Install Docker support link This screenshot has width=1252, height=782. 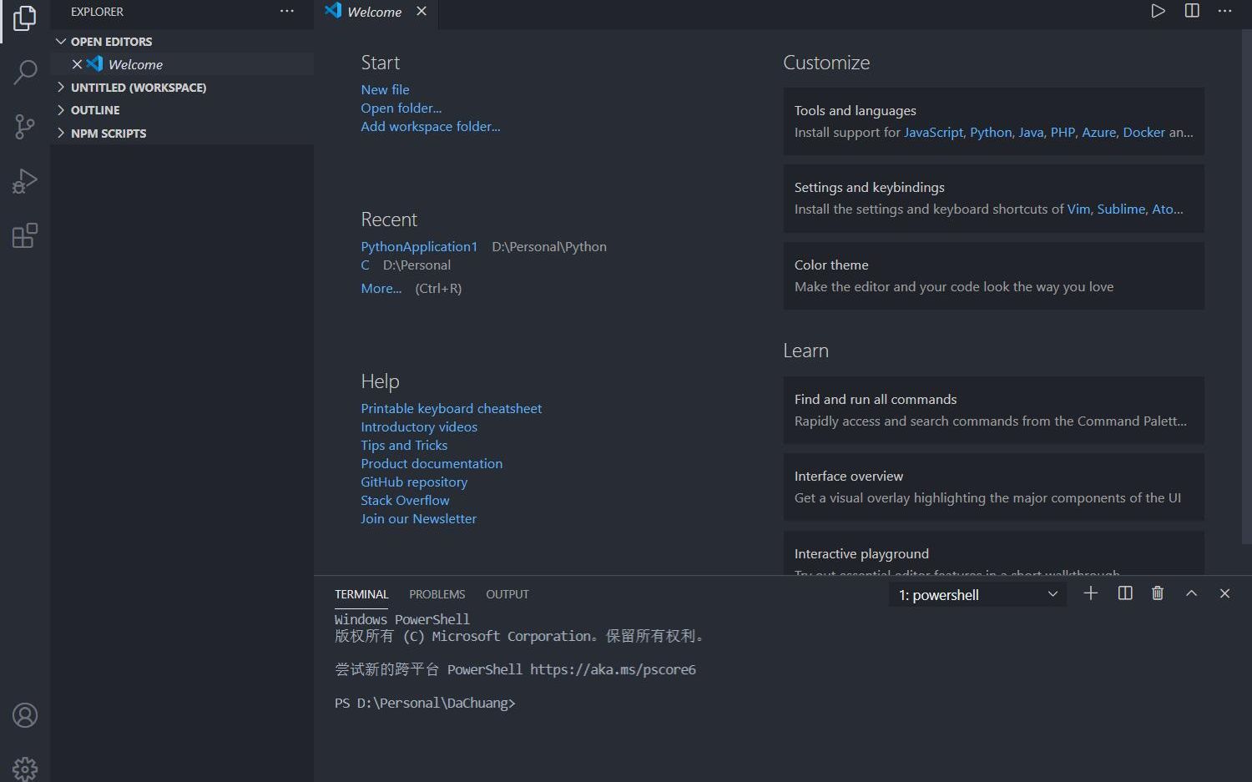pyautogui.click(x=1143, y=132)
